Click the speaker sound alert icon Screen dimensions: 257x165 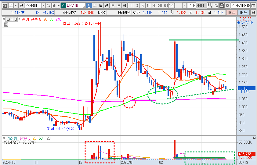(x=54, y=5)
